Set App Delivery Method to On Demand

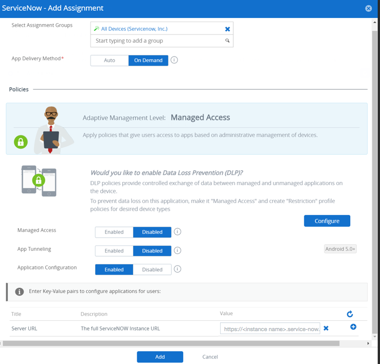(148, 60)
